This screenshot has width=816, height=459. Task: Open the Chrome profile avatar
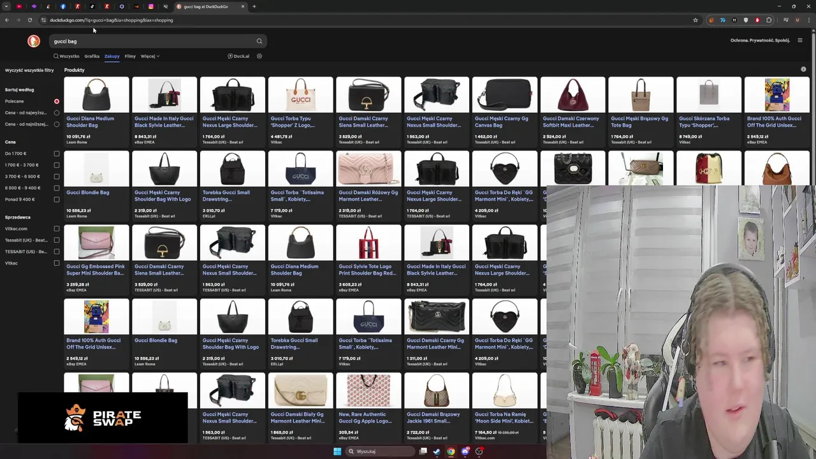[798, 20]
